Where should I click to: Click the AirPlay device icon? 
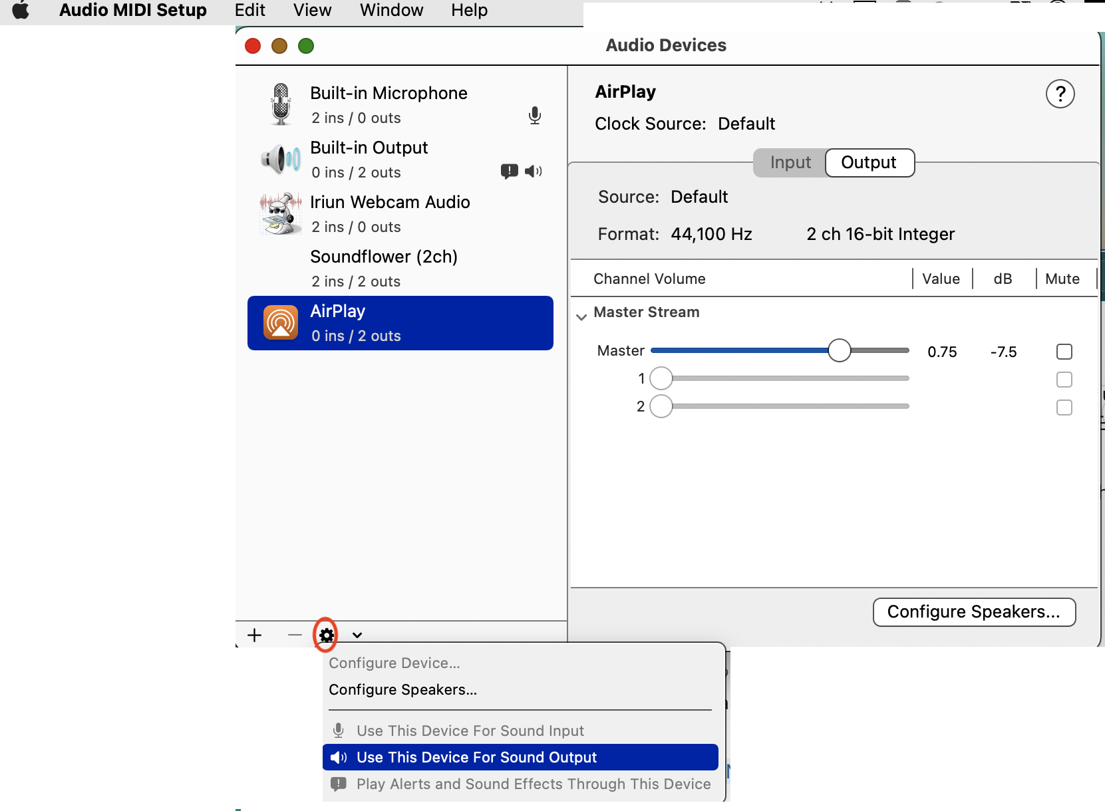click(281, 322)
